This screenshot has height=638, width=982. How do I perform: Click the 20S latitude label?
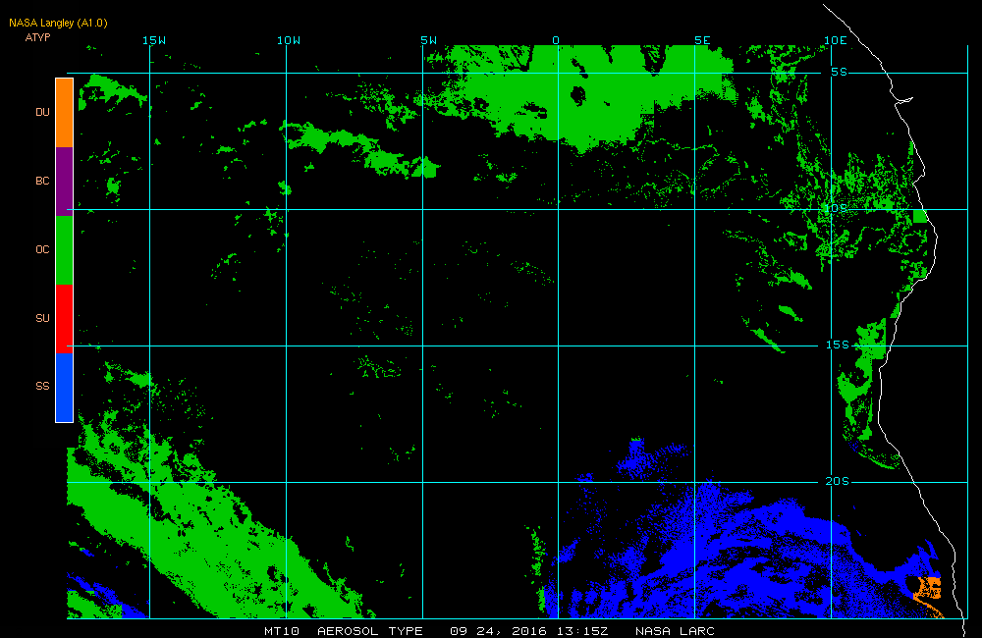(x=838, y=481)
